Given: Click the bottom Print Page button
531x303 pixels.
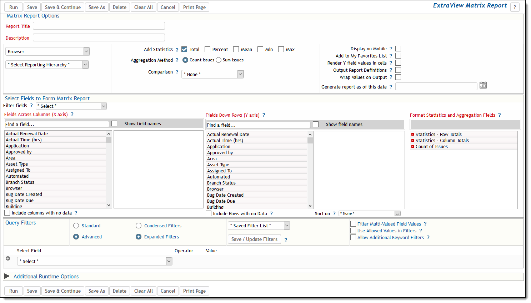Looking at the screenshot, I should (x=194, y=291).
